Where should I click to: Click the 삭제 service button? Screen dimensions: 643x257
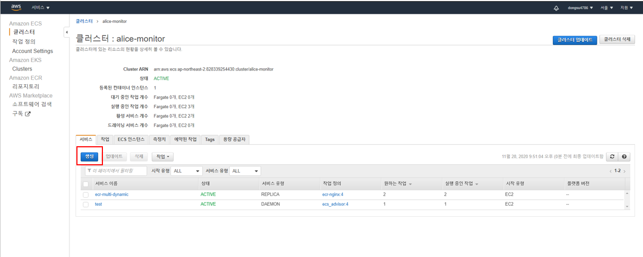tap(139, 157)
